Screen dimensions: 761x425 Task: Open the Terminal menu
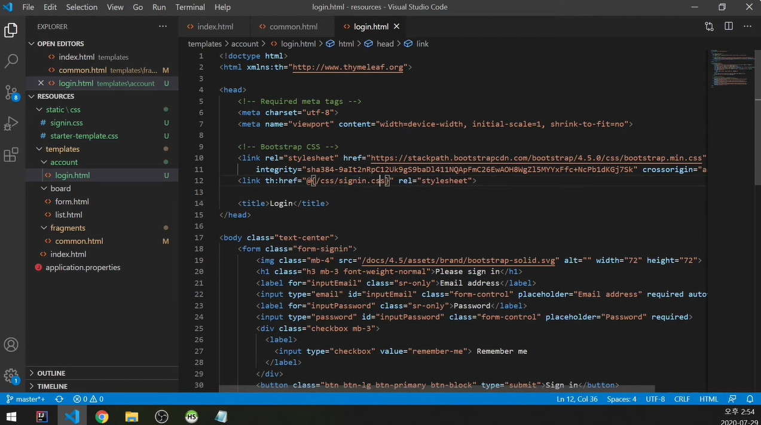click(x=190, y=7)
